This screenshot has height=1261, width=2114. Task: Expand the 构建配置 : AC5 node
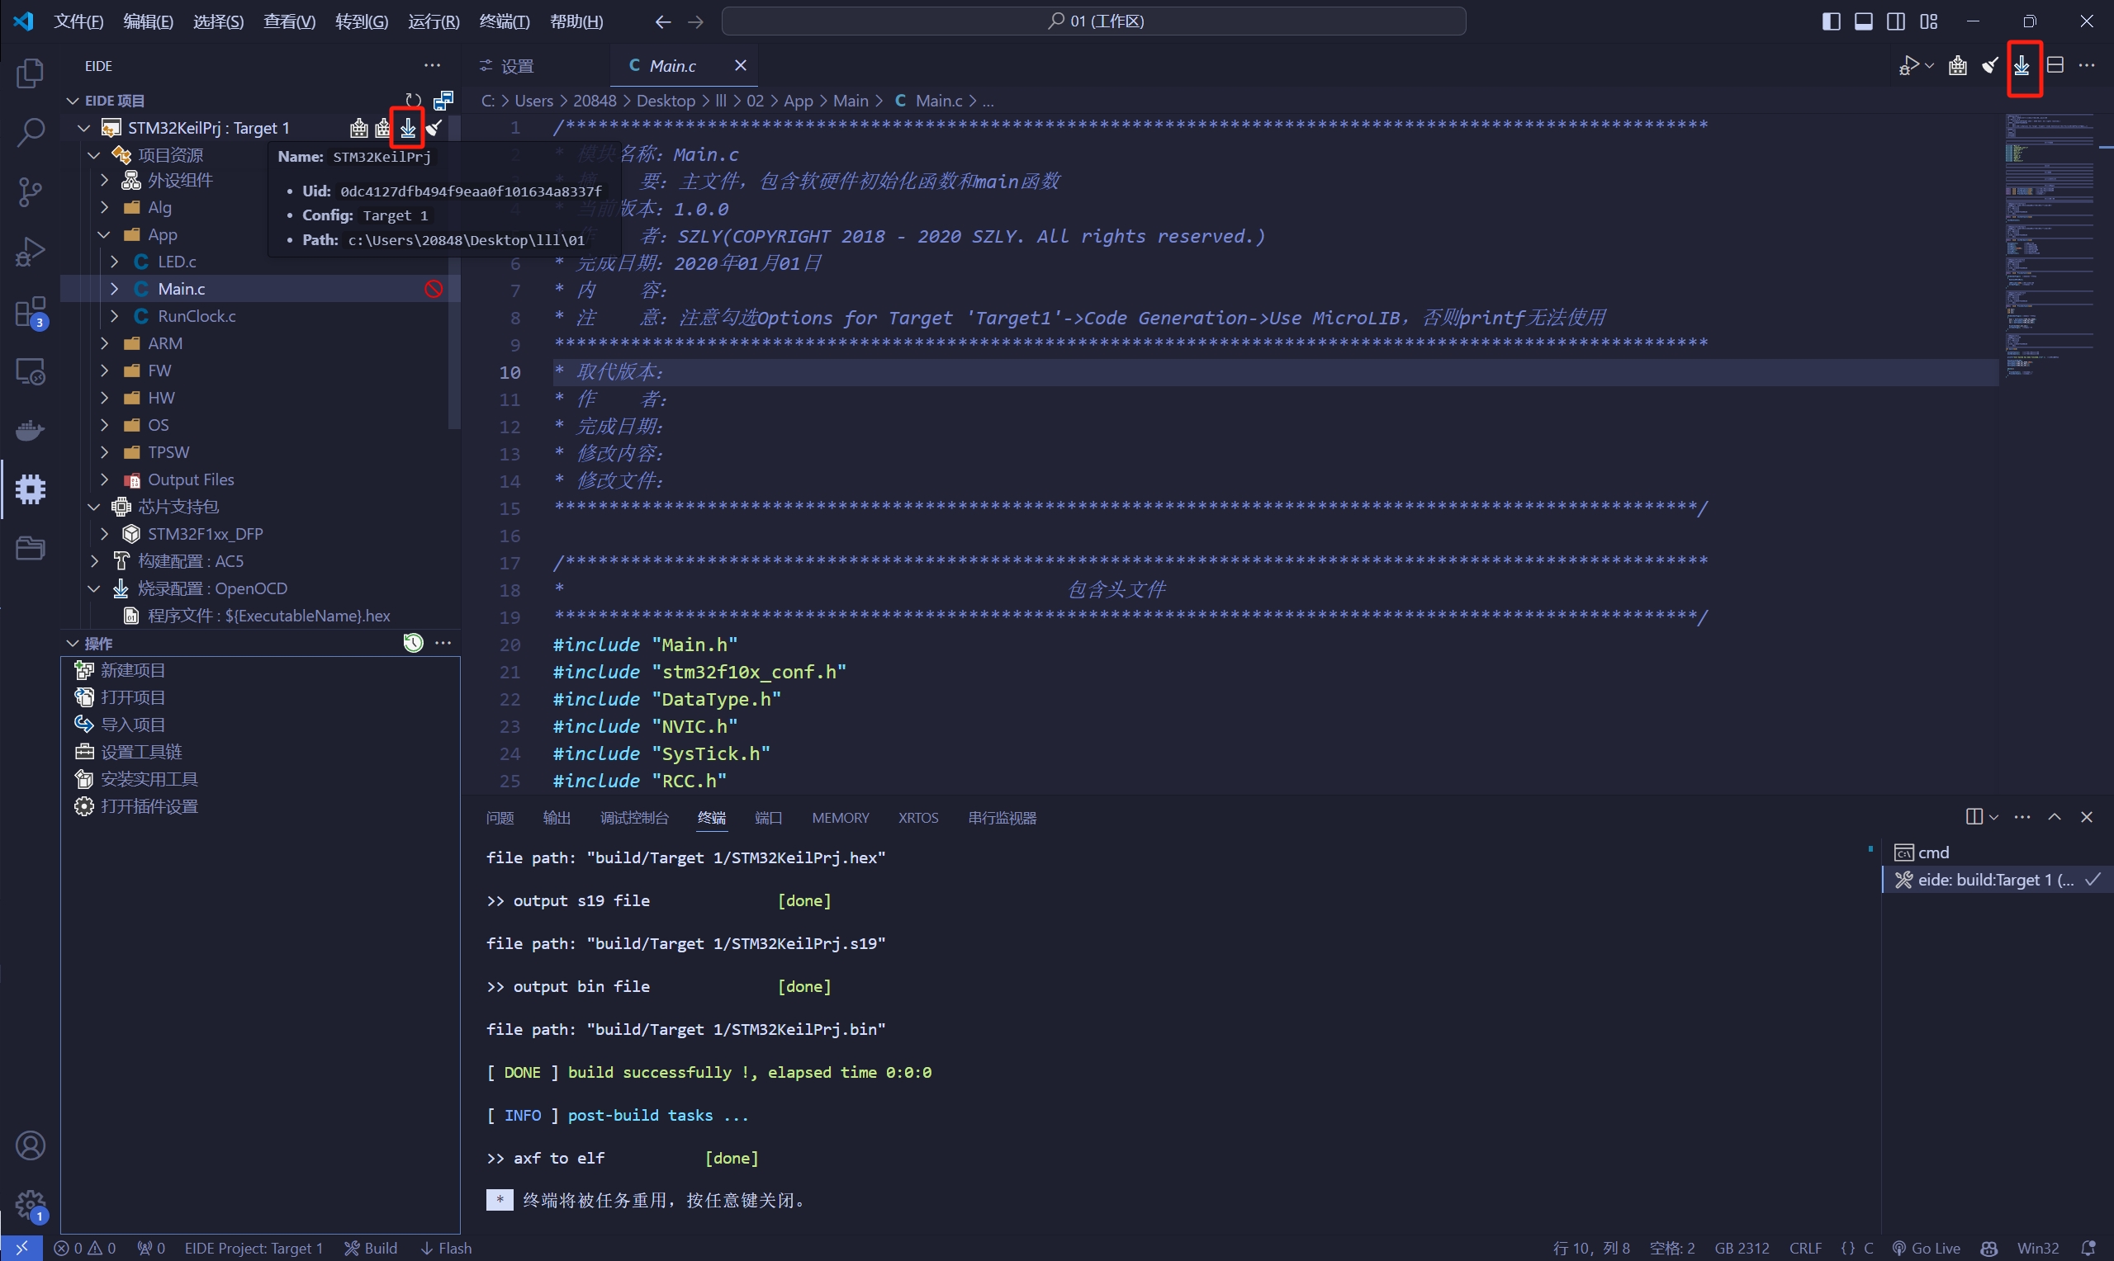click(x=94, y=561)
